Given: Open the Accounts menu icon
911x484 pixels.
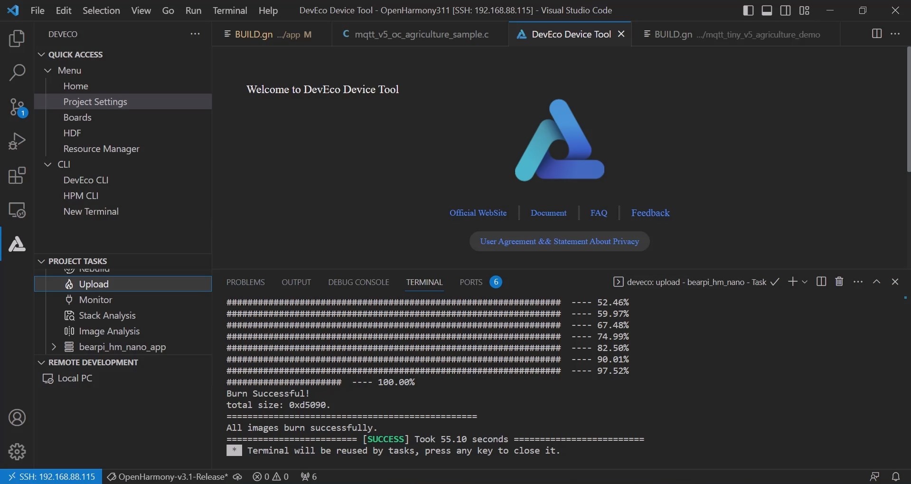Looking at the screenshot, I should [x=17, y=418].
